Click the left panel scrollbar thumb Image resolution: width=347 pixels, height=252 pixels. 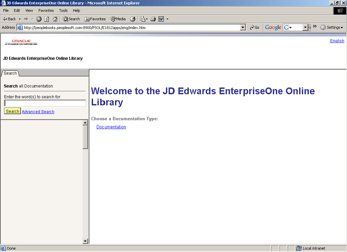click(85, 137)
